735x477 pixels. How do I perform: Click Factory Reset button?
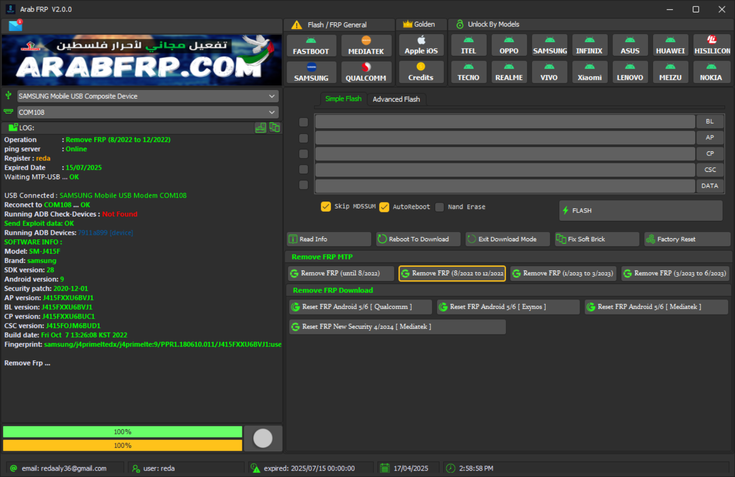(687, 239)
